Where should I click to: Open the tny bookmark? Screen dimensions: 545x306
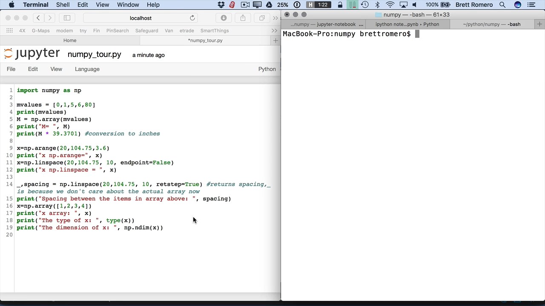(83, 31)
